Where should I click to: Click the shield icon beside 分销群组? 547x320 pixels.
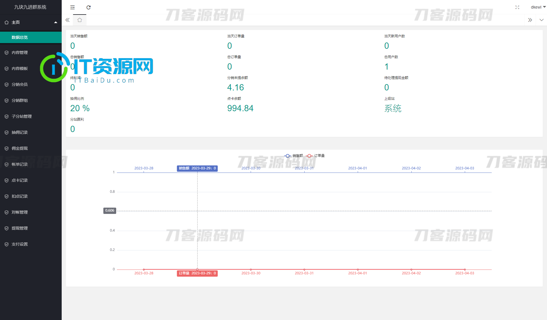(x=7, y=100)
